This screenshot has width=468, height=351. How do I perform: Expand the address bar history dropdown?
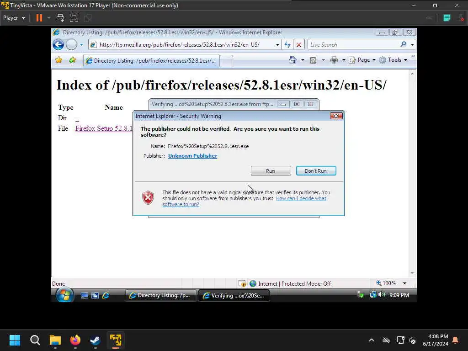277,45
